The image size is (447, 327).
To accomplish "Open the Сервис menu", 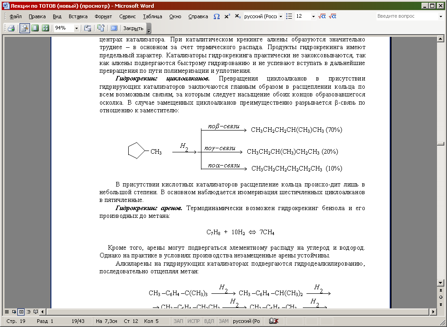I will pos(127,16).
